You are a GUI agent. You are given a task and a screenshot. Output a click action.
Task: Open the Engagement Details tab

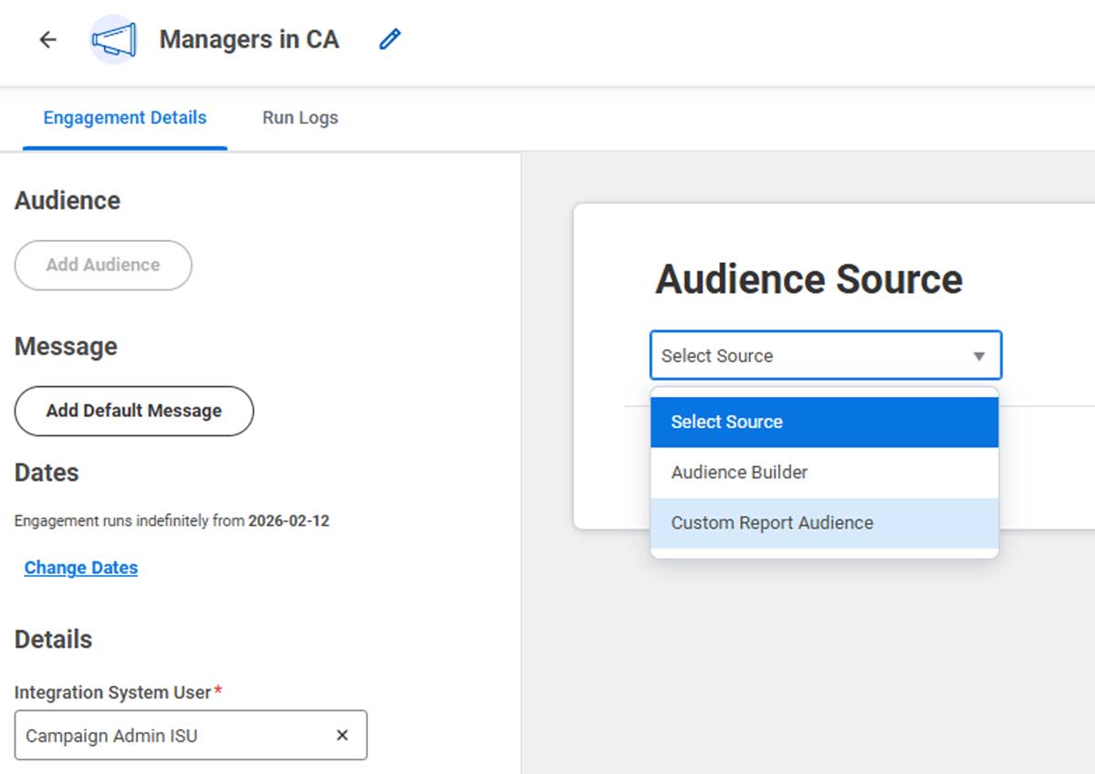click(x=124, y=118)
